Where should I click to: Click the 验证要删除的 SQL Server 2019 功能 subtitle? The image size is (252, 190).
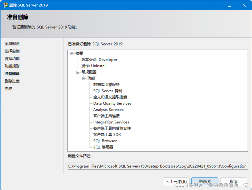[x=45, y=27]
